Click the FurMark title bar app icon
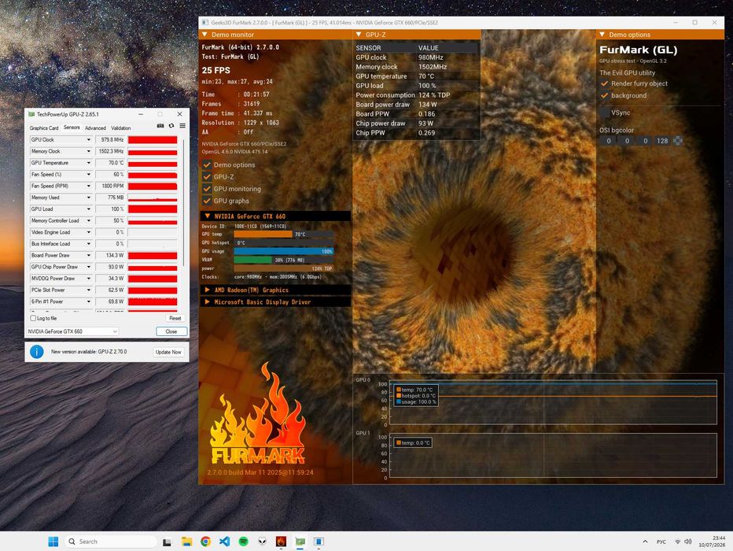733x551 pixels. 204,23
